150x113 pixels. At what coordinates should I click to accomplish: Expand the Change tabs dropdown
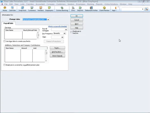click(48, 19)
